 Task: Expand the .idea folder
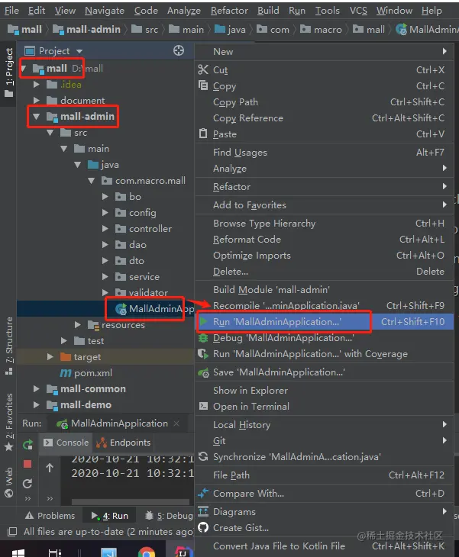(x=36, y=84)
